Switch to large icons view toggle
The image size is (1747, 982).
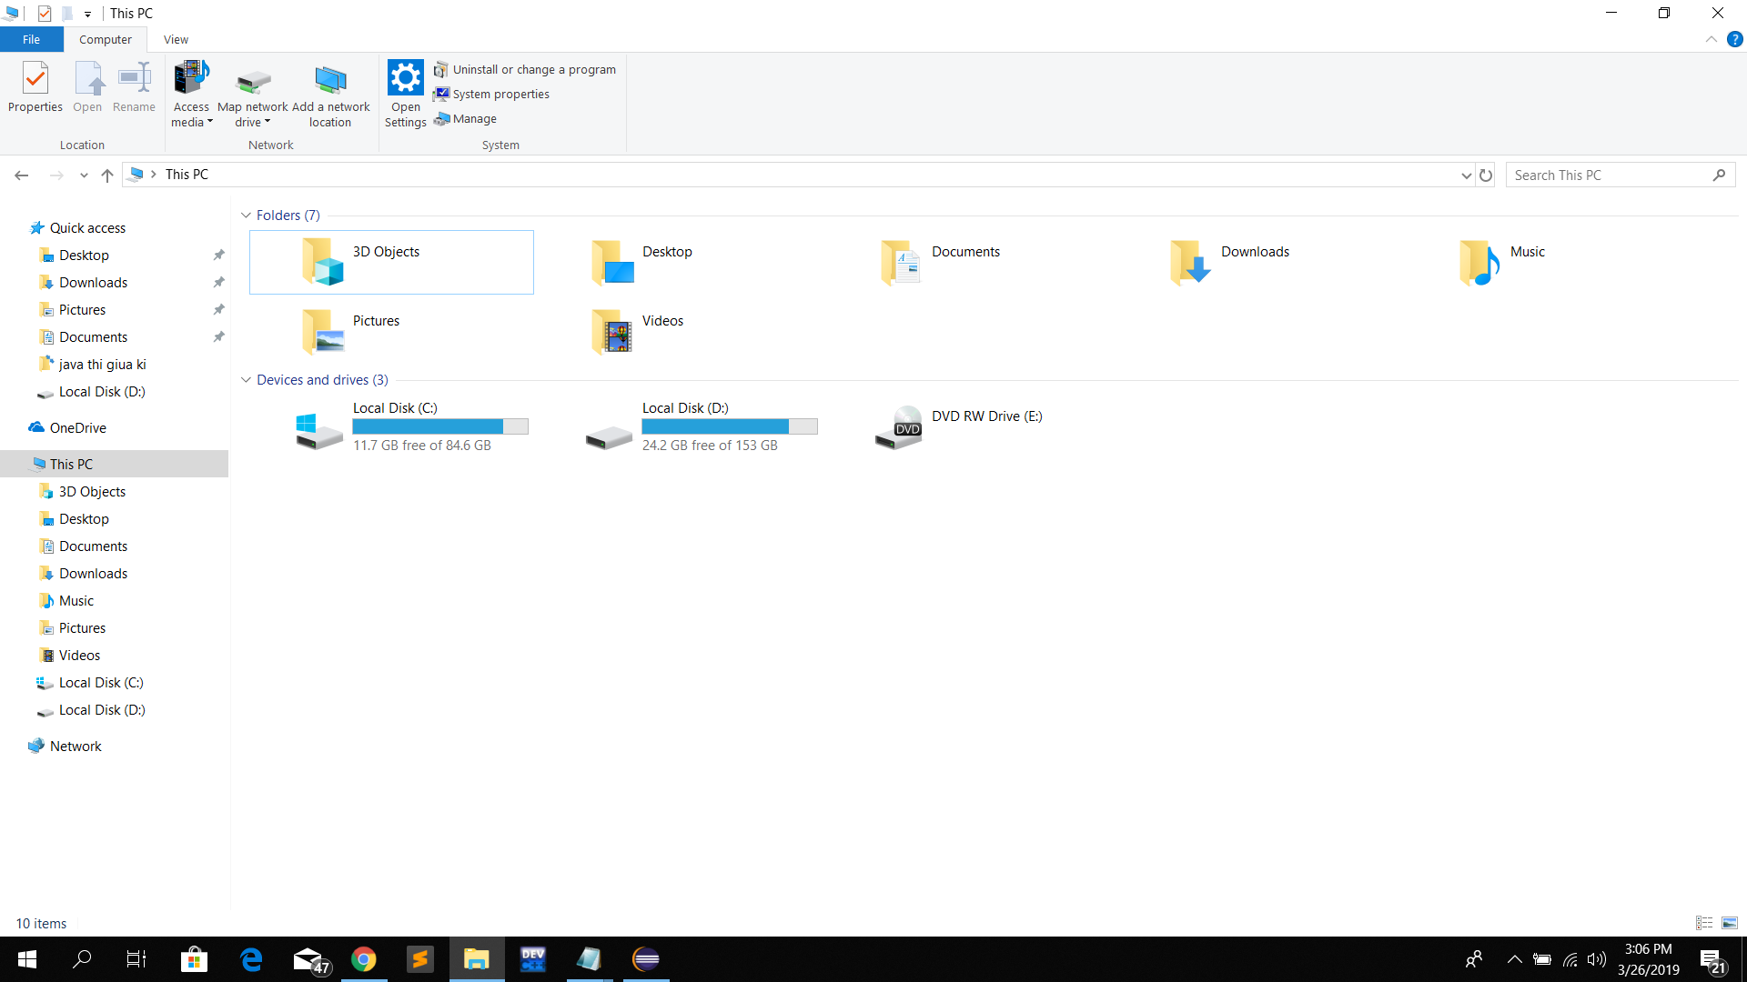[1730, 923]
